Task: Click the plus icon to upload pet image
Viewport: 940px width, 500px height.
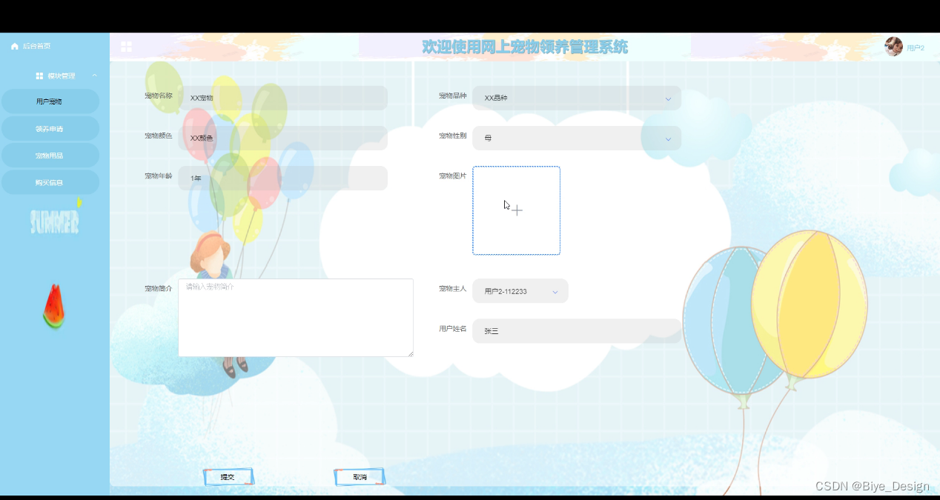Action: tap(517, 210)
